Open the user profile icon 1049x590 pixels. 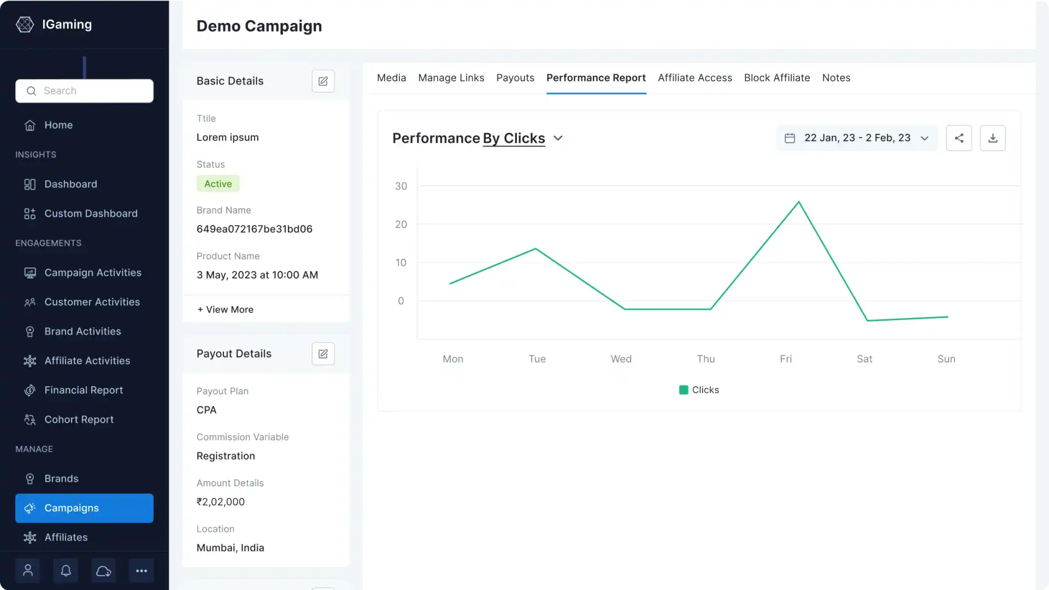click(x=28, y=571)
